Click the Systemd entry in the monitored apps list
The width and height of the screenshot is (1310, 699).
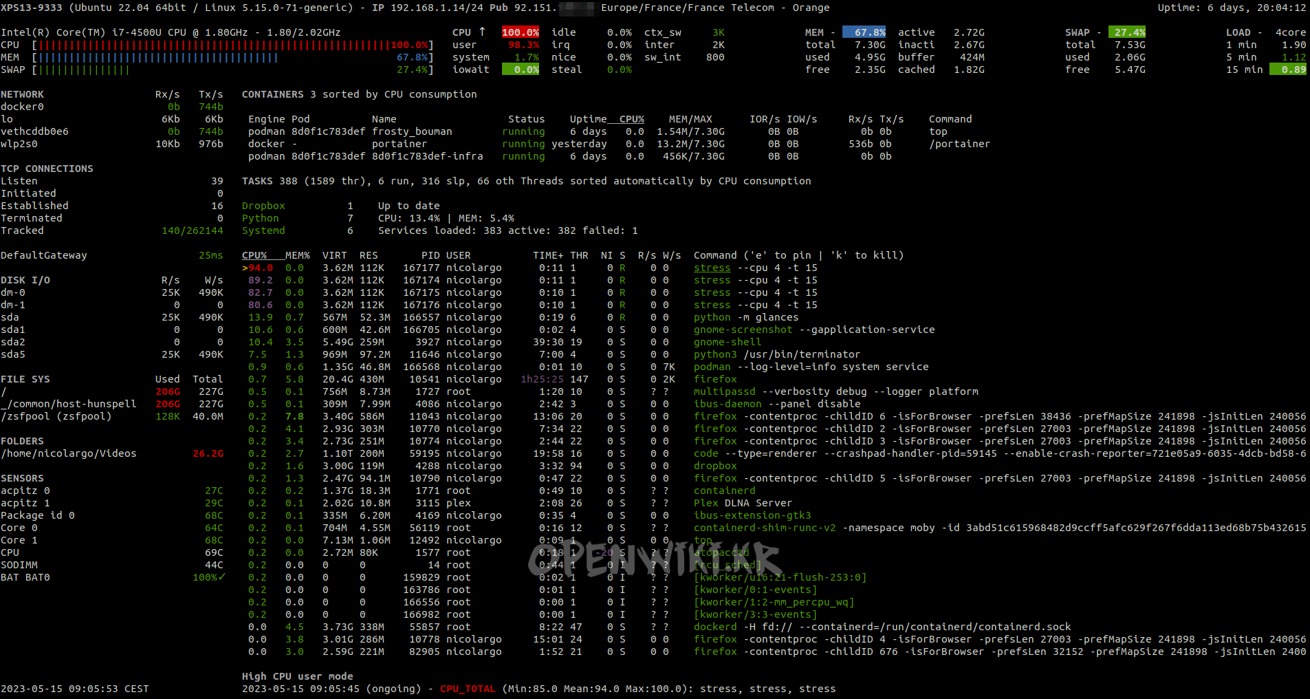coord(263,230)
